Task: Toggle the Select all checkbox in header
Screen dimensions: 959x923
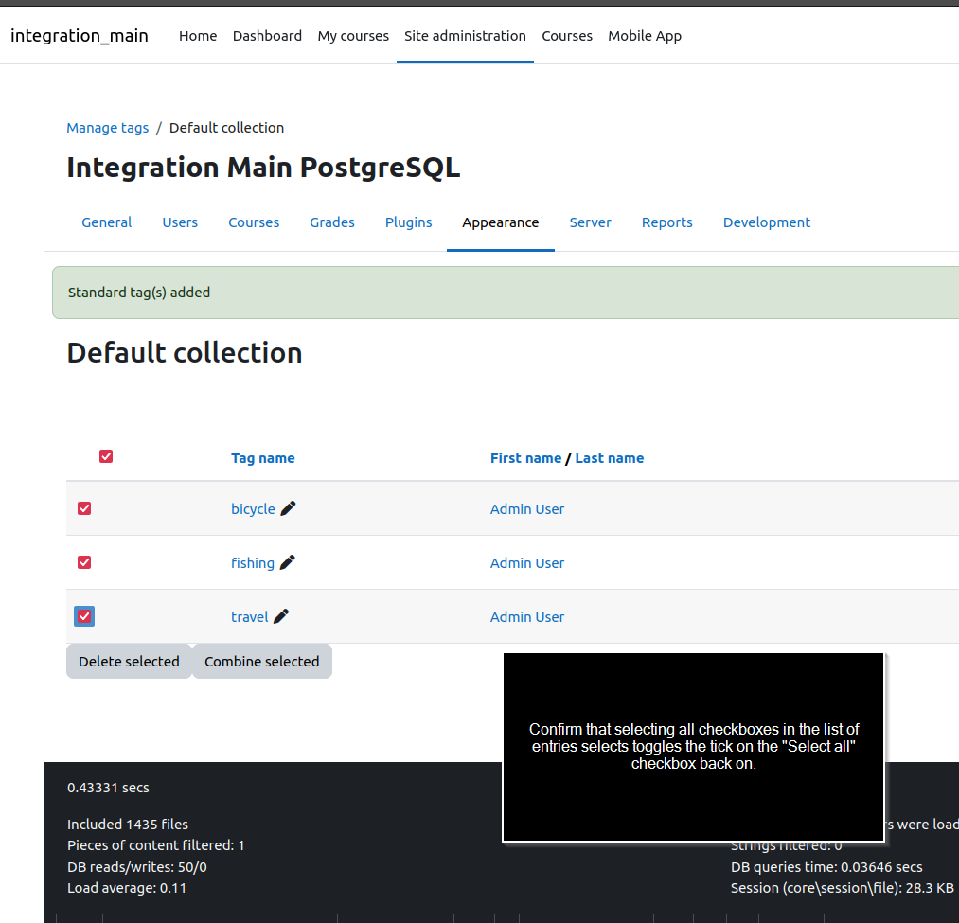Action: pos(106,456)
